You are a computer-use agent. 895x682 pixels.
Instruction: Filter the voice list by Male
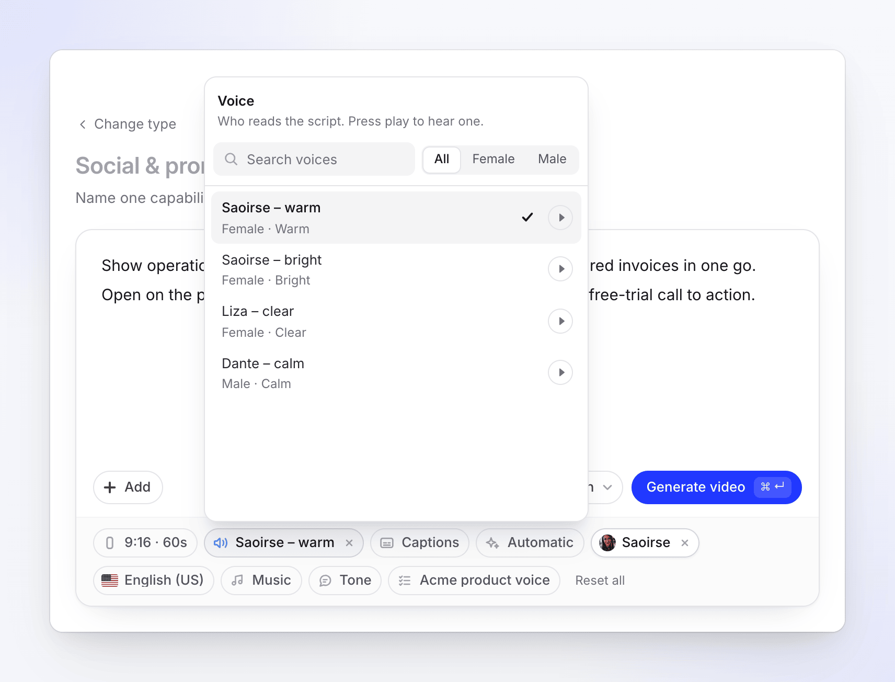click(x=552, y=159)
